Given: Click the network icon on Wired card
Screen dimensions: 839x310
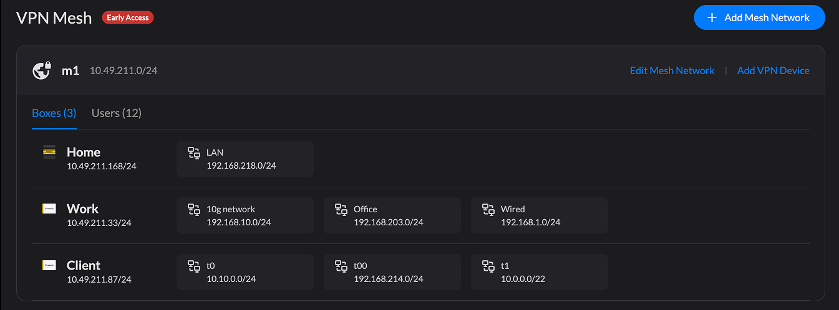Looking at the screenshot, I should (488, 209).
